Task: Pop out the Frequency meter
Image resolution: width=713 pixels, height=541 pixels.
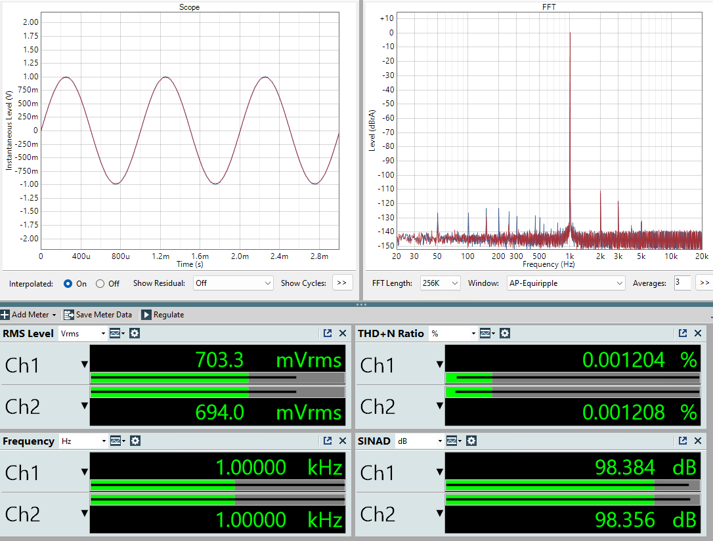Action: [x=328, y=440]
